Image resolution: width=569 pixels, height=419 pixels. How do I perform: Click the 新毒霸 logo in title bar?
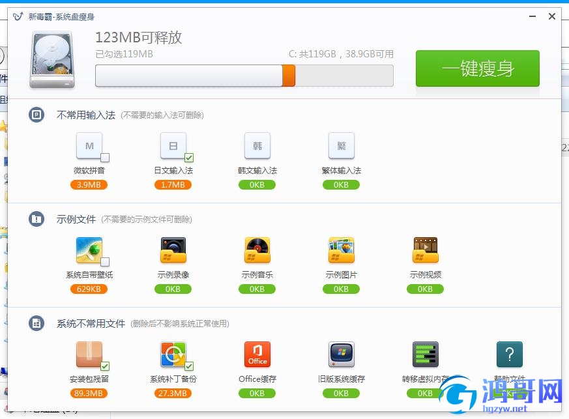(x=18, y=17)
